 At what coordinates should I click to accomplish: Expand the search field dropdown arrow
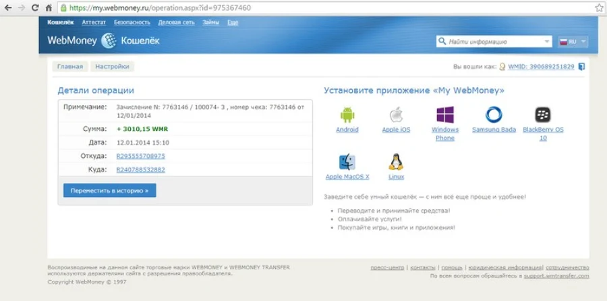(x=546, y=41)
